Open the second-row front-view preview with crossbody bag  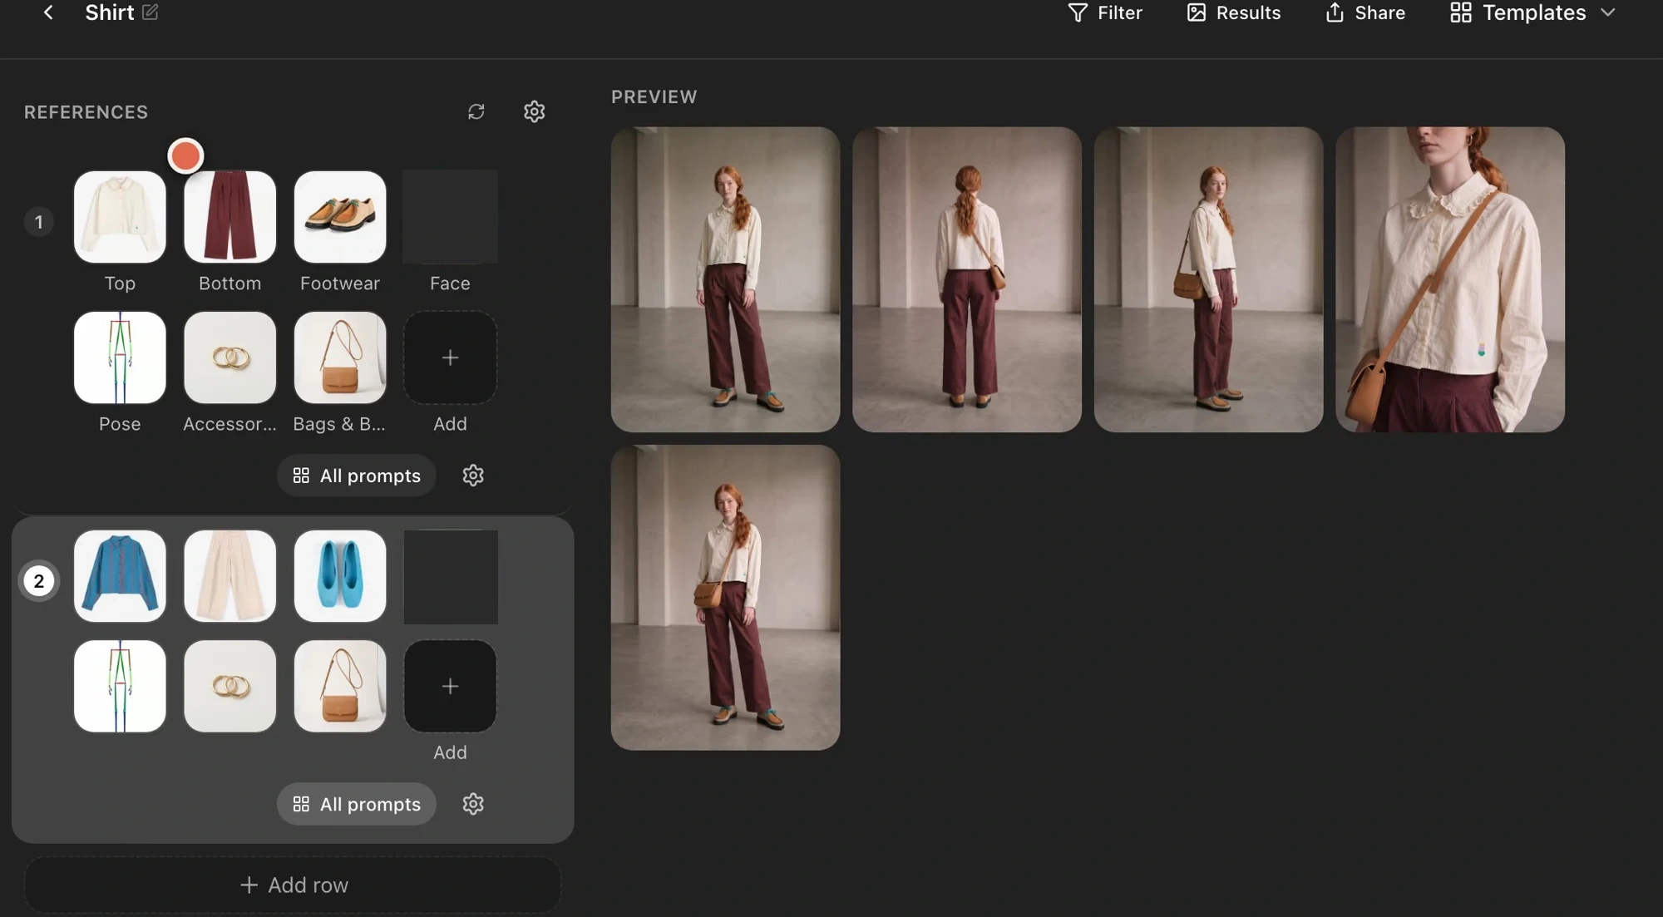click(x=726, y=598)
